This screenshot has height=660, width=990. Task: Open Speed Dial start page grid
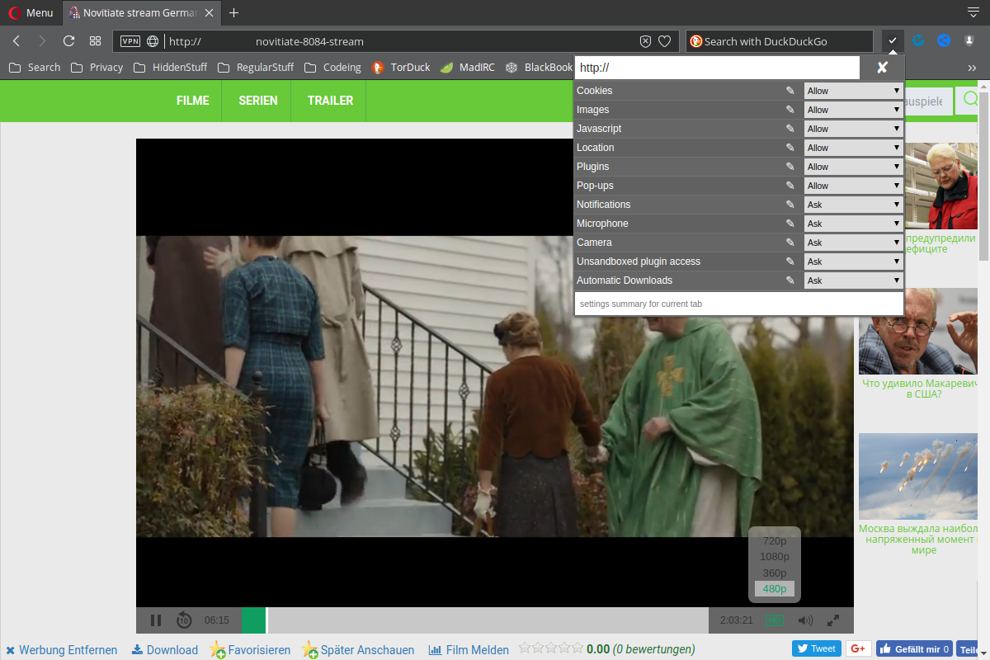point(96,41)
